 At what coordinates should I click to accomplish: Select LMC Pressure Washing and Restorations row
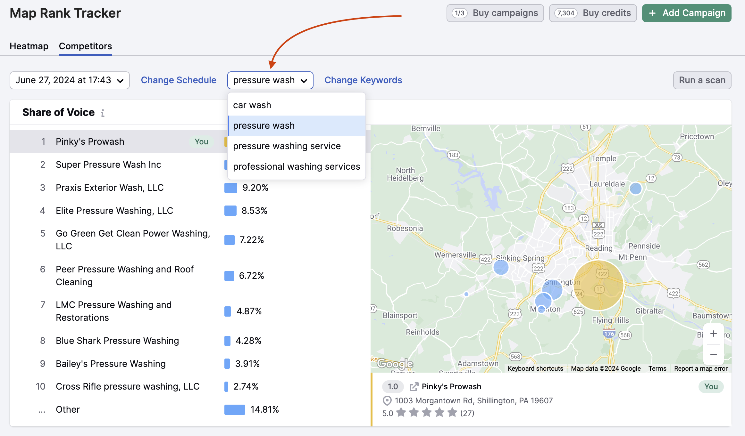(x=190, y=311)
